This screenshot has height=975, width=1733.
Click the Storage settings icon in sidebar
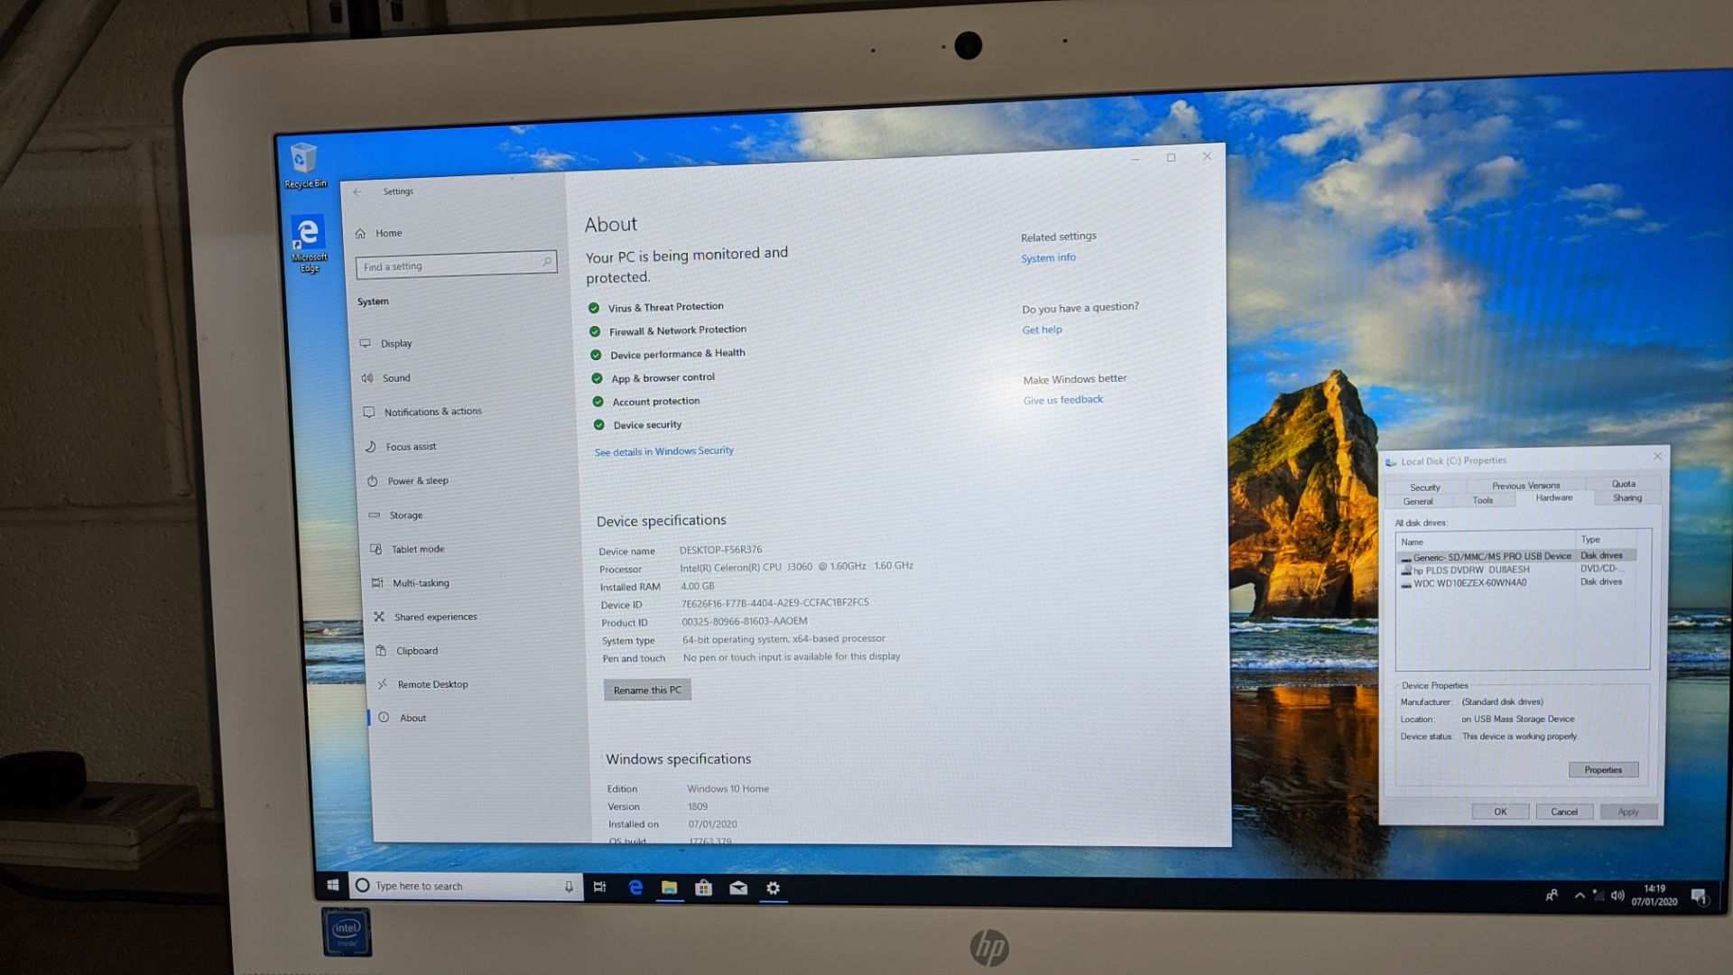click(378, 515)
